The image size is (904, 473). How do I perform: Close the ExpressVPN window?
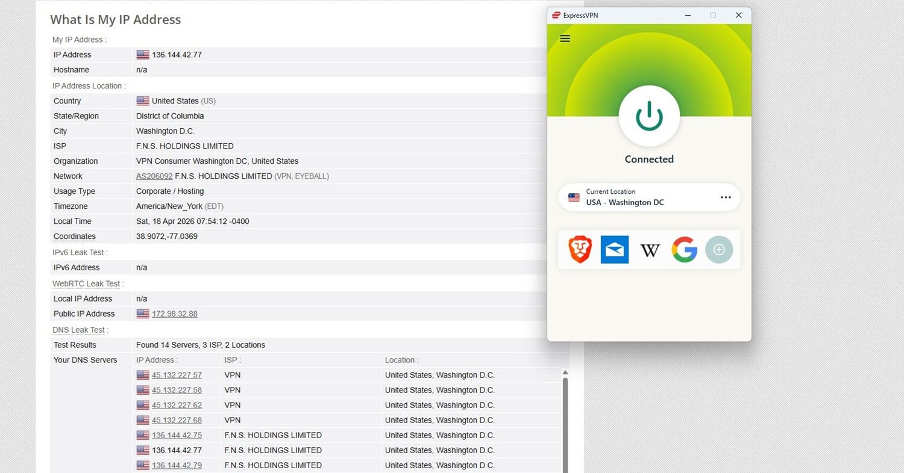coord(738,15)
